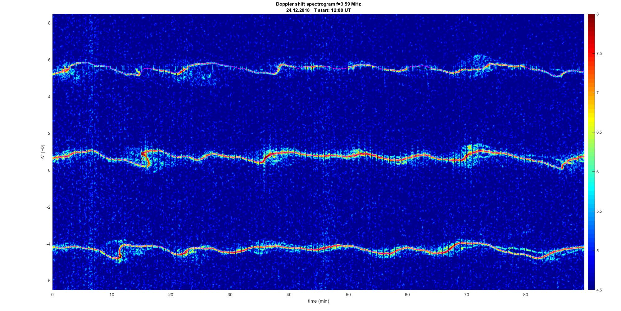Click the top trace's hook near 14 min
This screenshot has width=621, height=311.
(x=138, y=72)
